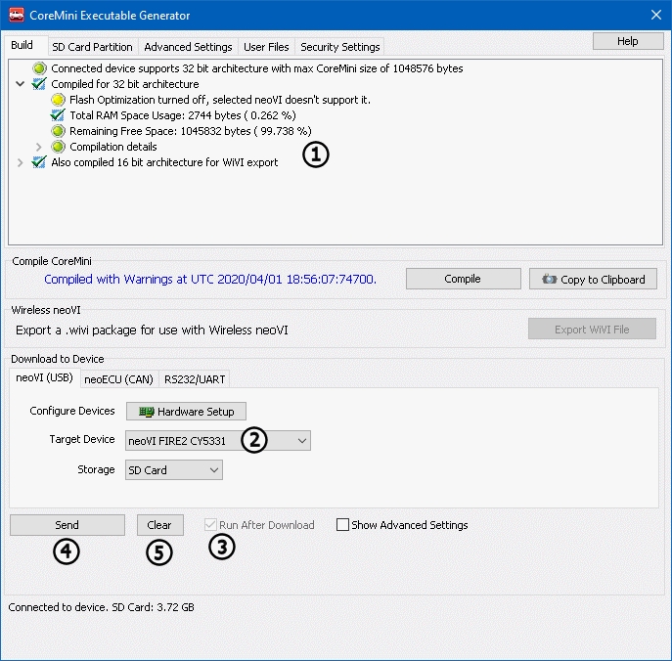The image size is (672, 661).
Task: Click the green icon next to Compilation details
Action: pos(58,147)
